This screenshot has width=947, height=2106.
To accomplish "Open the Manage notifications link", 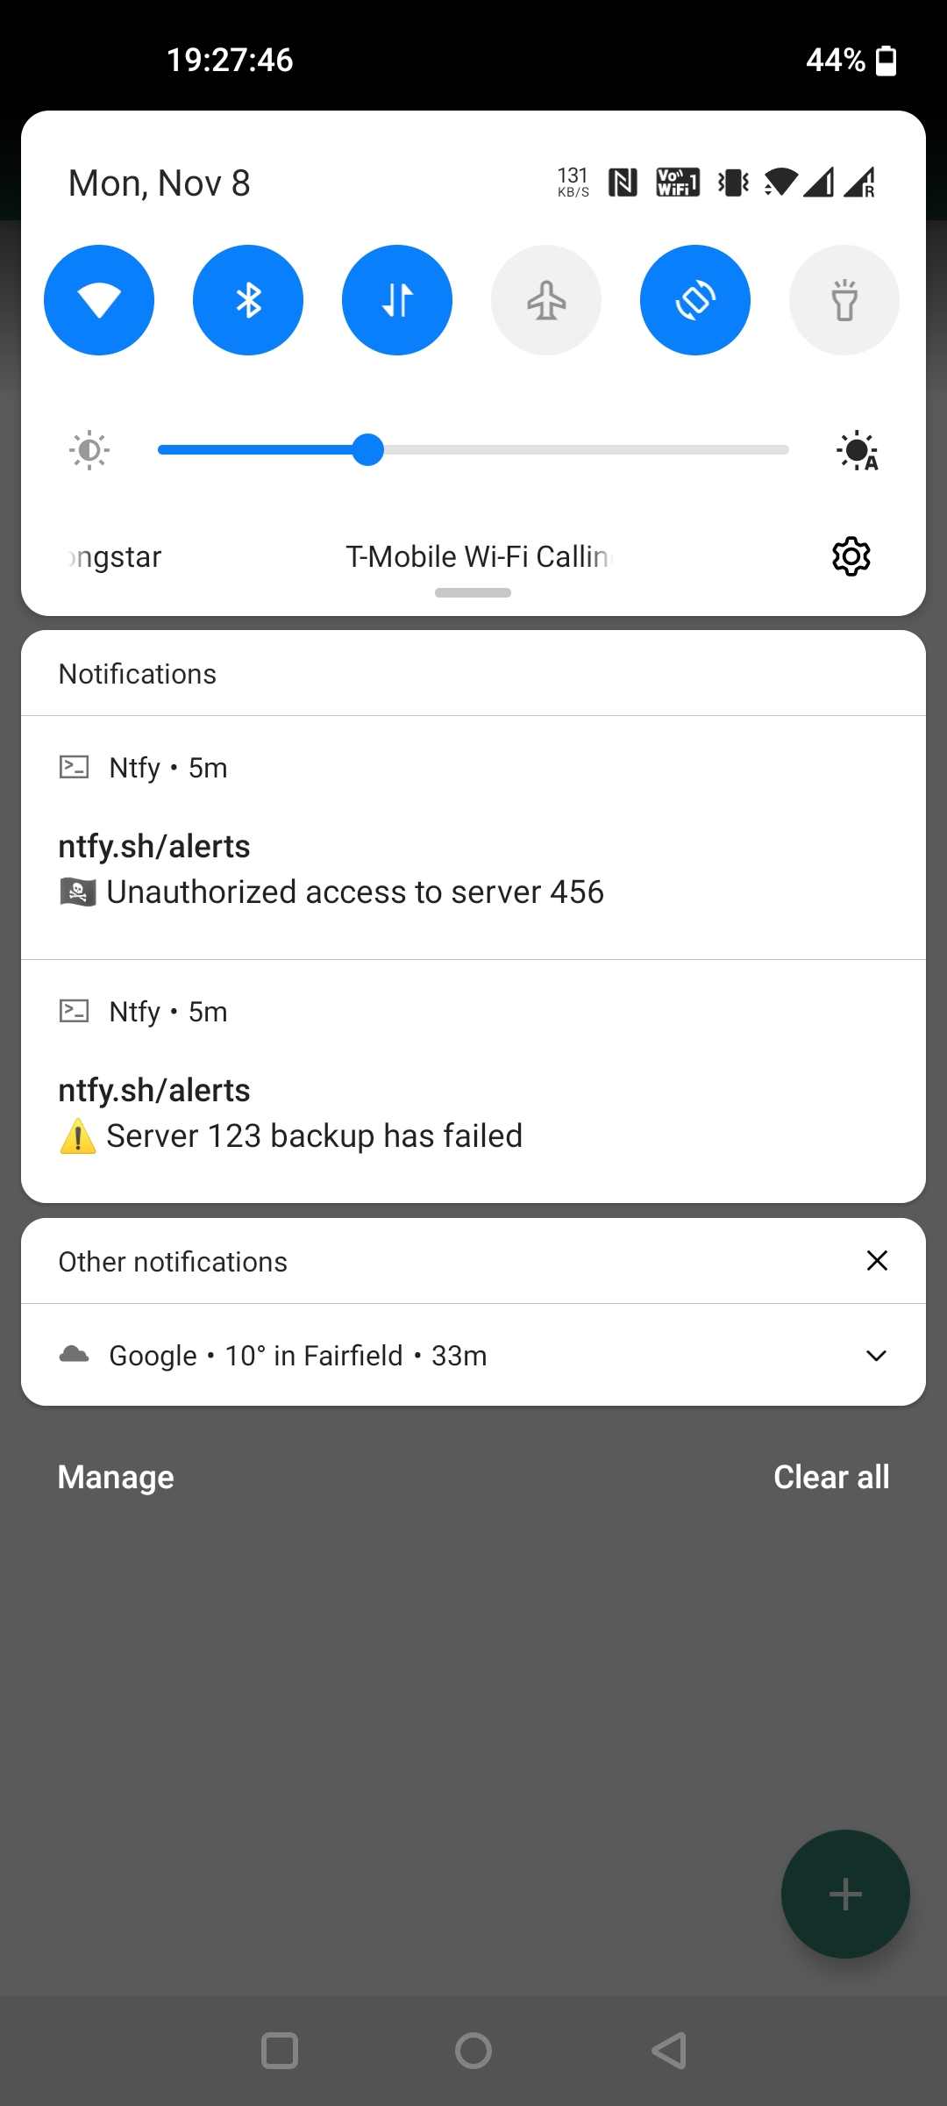I will point(116,1477).
